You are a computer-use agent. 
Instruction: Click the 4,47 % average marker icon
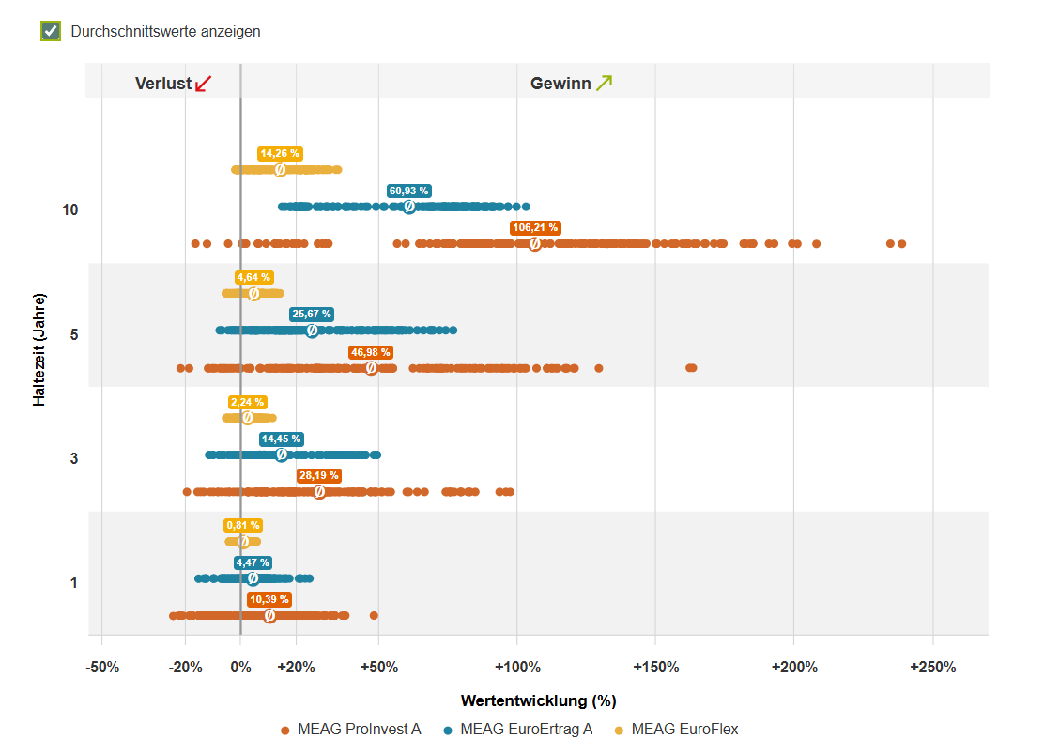coord(253,578)
